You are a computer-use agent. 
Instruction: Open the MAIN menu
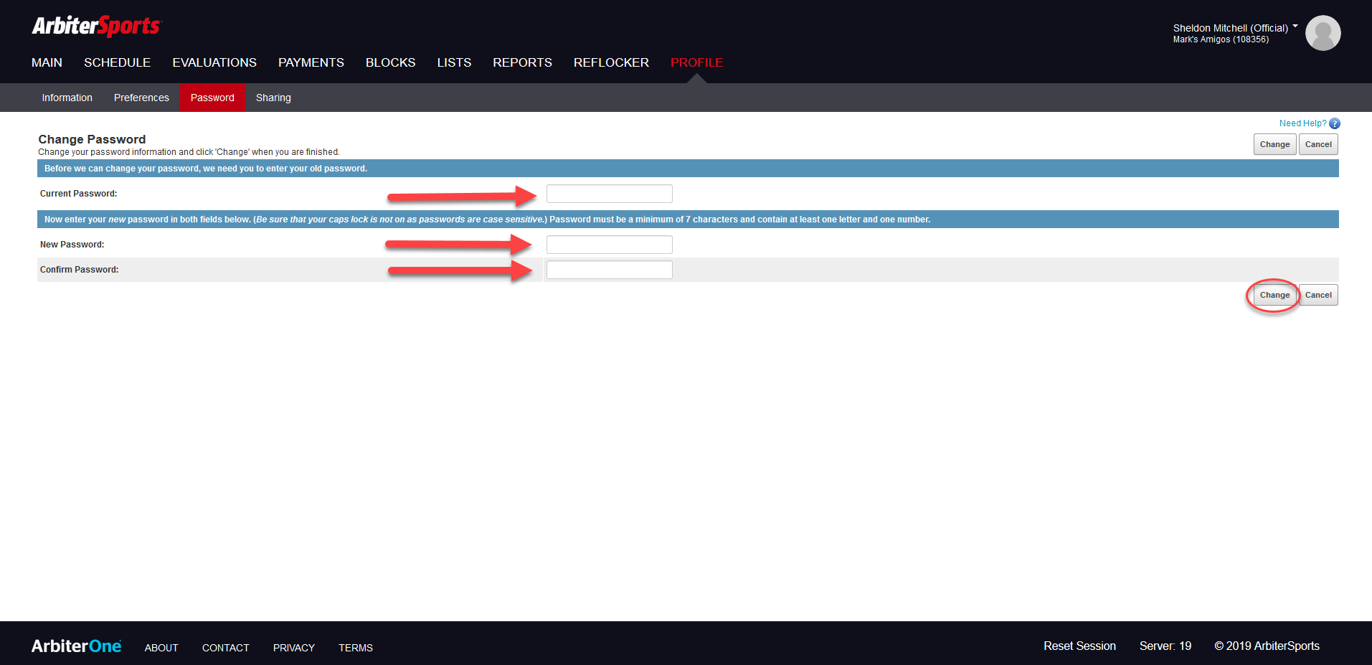coord(47,62)
